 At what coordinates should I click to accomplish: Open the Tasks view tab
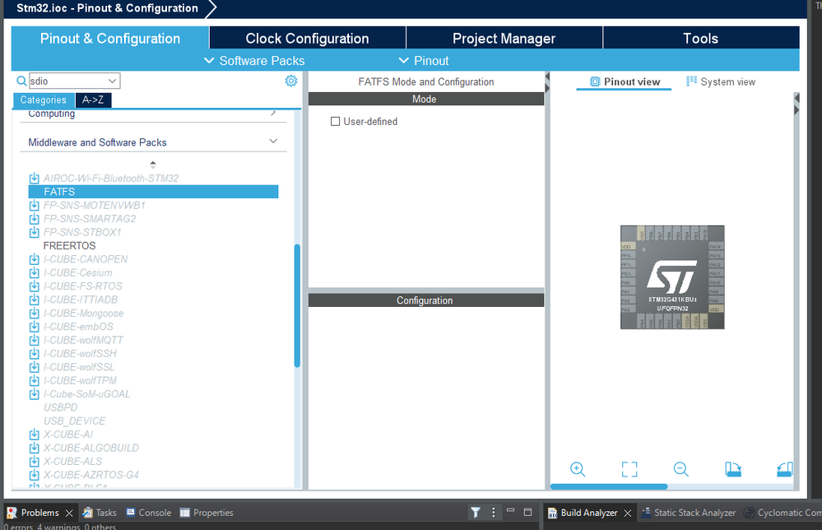[100, 512]
